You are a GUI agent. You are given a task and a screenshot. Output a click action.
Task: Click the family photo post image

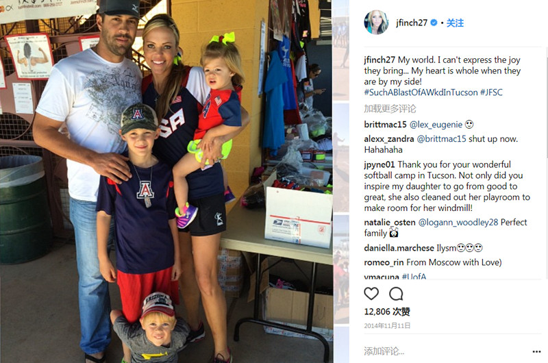tap(166, 181)
